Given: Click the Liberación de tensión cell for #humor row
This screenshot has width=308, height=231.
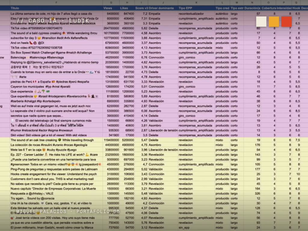Looking at the screenshot, I should pyautogui.click(x=163, y=130).
